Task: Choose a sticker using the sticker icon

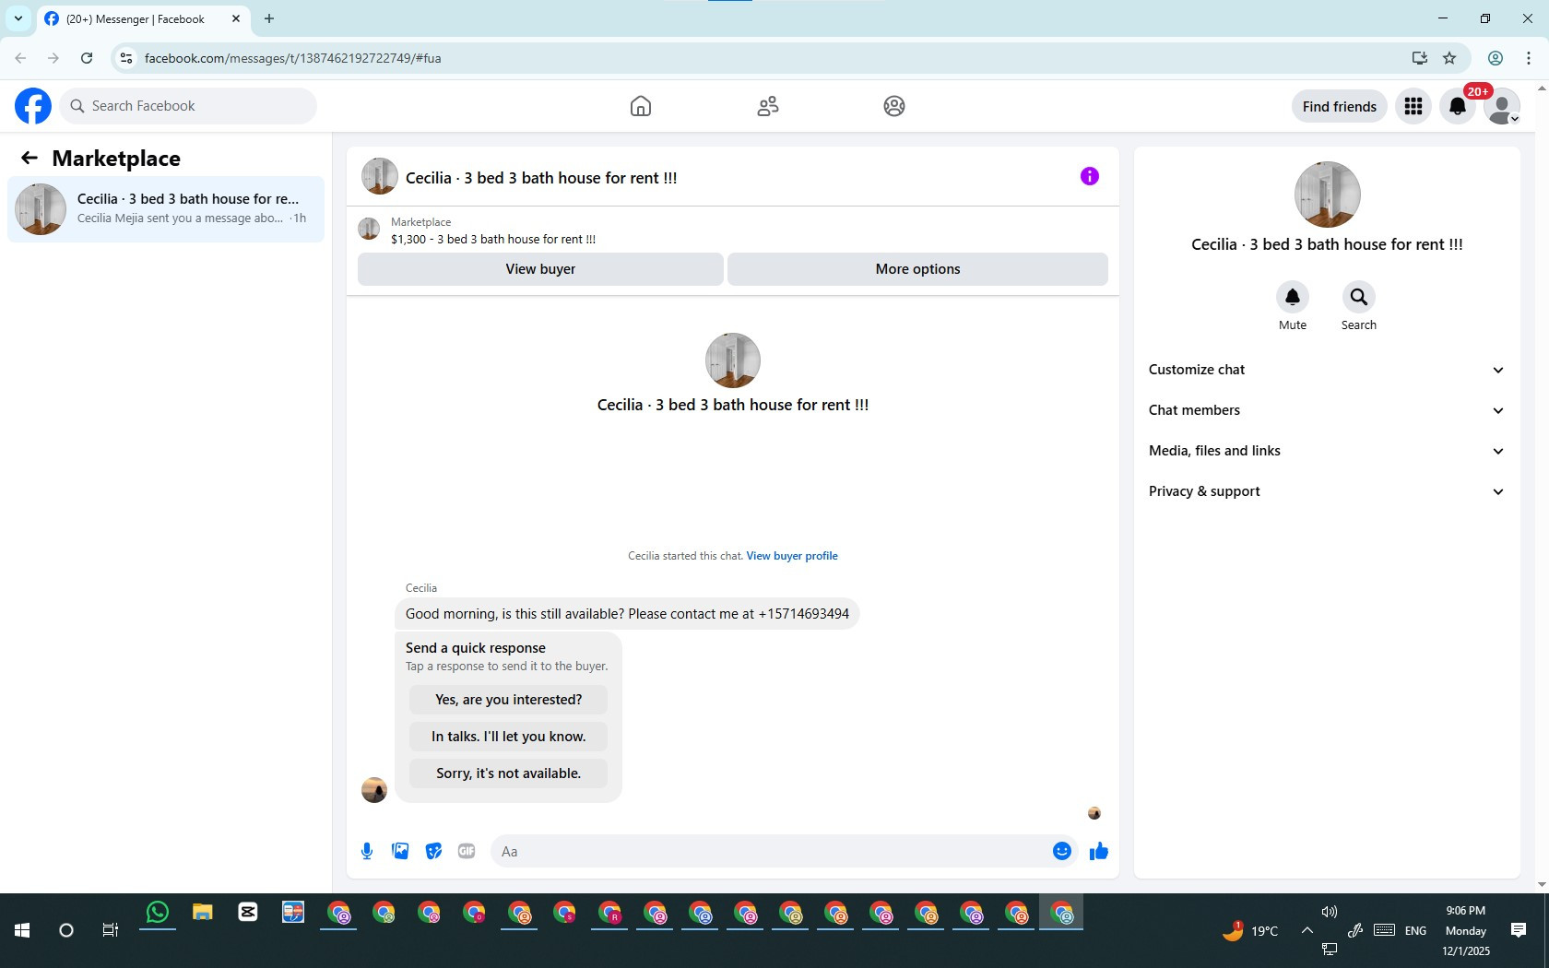Action: click(433, 851)
